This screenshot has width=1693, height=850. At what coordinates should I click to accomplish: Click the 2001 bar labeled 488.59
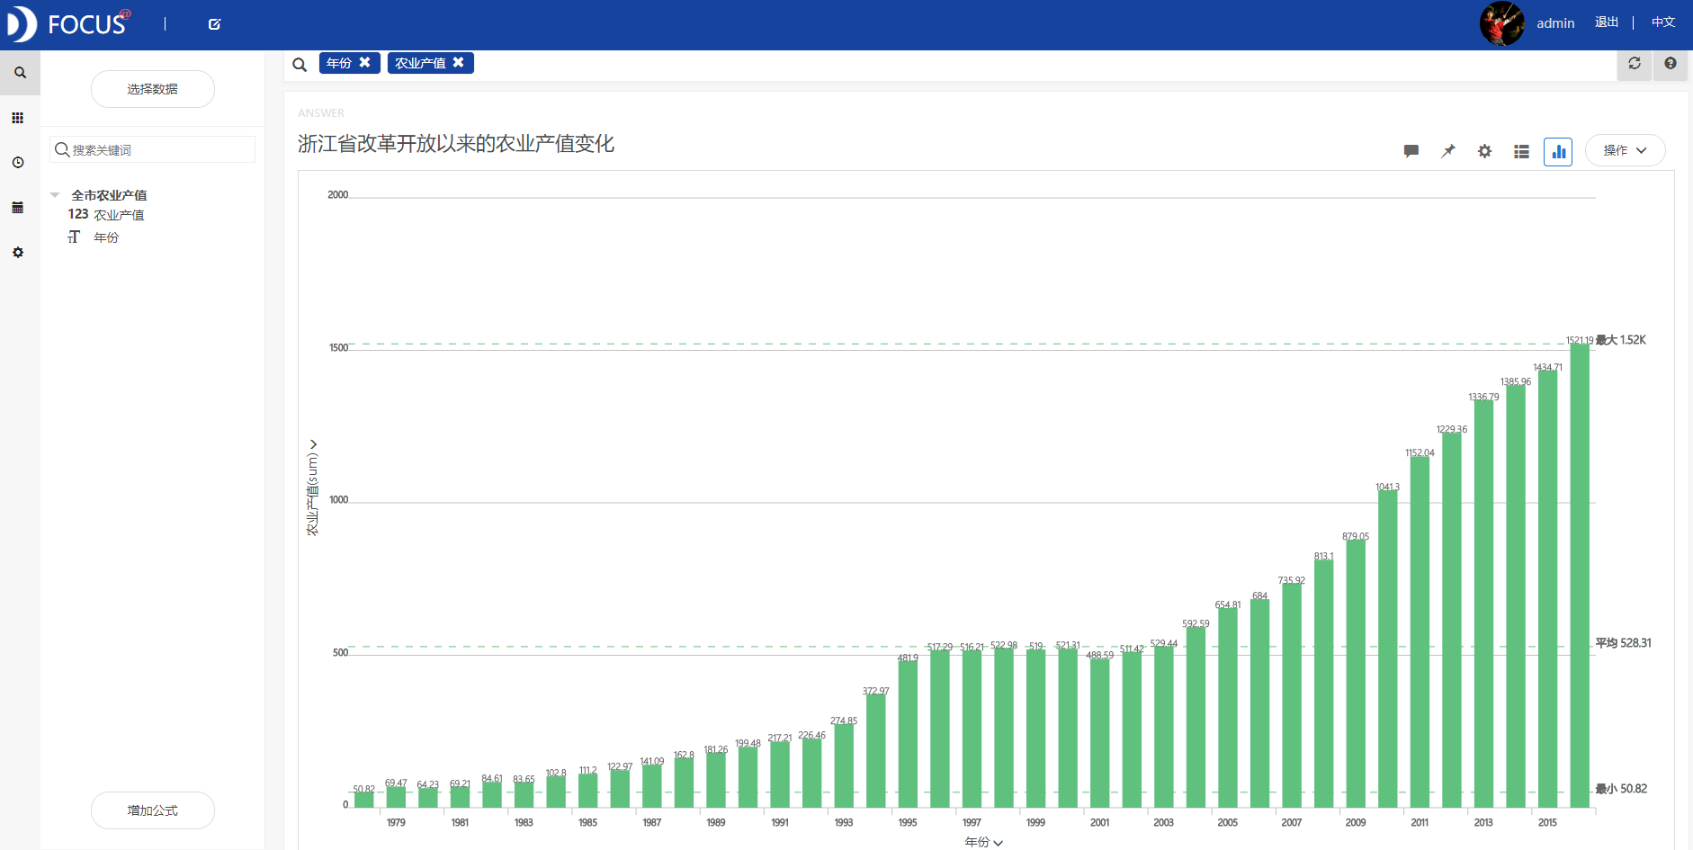[x=1099, y=733]
